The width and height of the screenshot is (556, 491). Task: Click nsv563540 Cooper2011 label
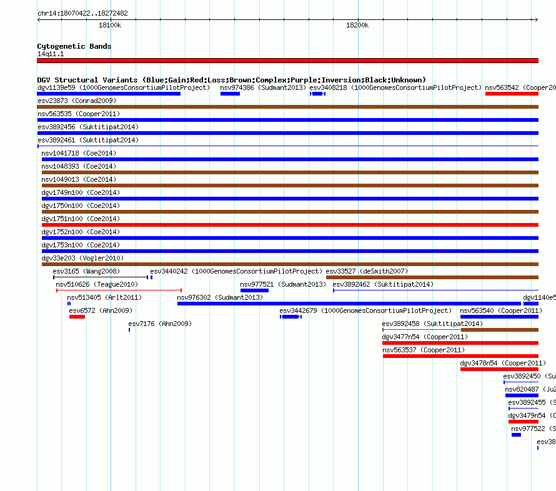(501, 310)
